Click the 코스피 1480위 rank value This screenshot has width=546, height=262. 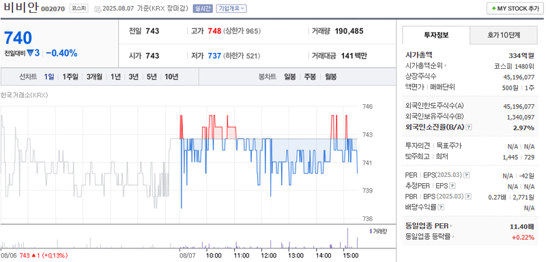pyautogui.click(x=514, y=66)
